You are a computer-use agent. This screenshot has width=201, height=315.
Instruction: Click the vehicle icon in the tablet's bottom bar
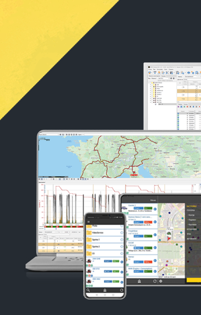(x=139, y=281)
